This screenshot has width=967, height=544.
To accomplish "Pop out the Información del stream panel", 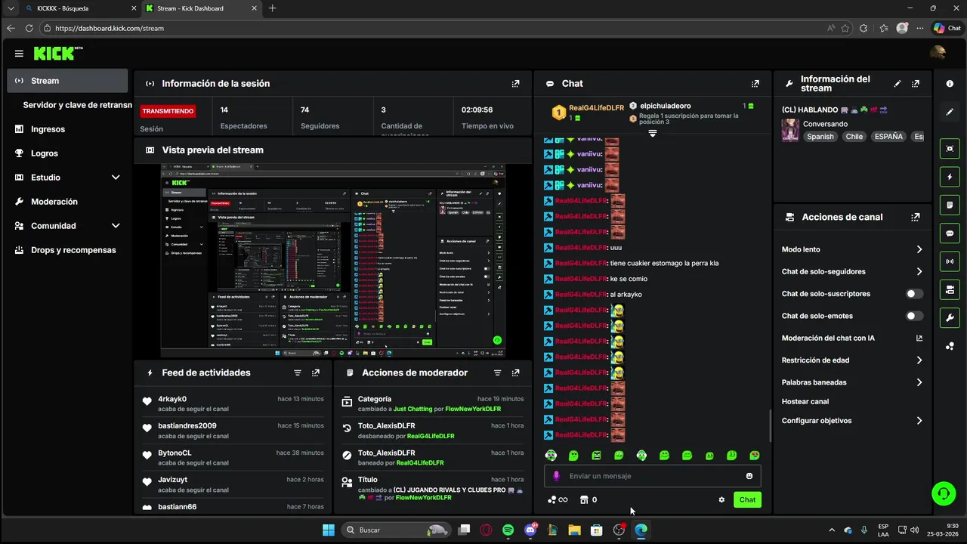I will (916, 84).
